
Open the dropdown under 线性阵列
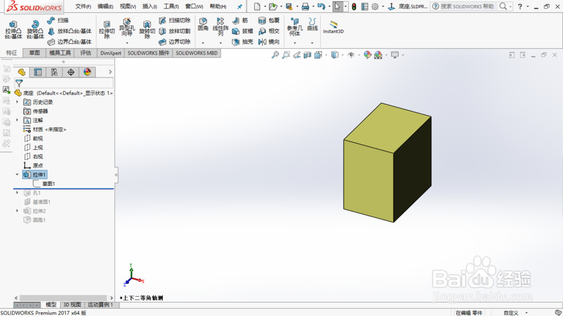pos(221,43)
